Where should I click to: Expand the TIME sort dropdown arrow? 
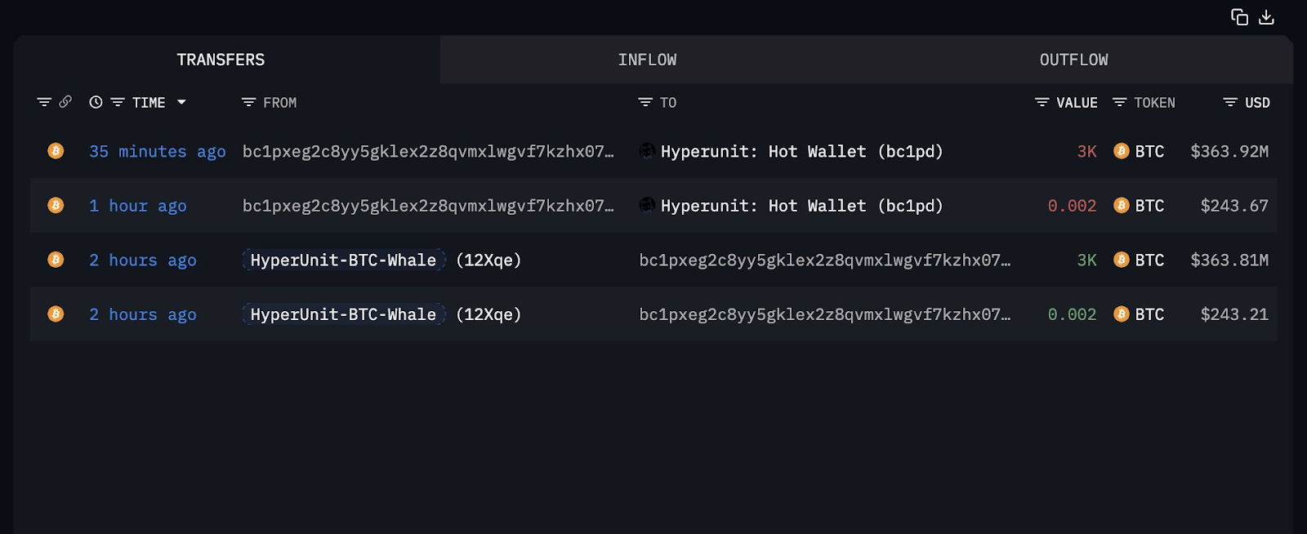(x=181, y=102)
